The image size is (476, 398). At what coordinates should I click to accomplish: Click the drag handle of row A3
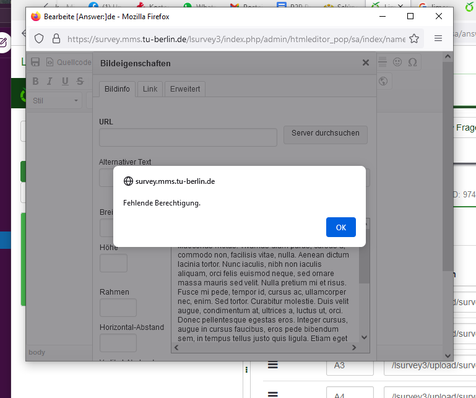(272, 365)
